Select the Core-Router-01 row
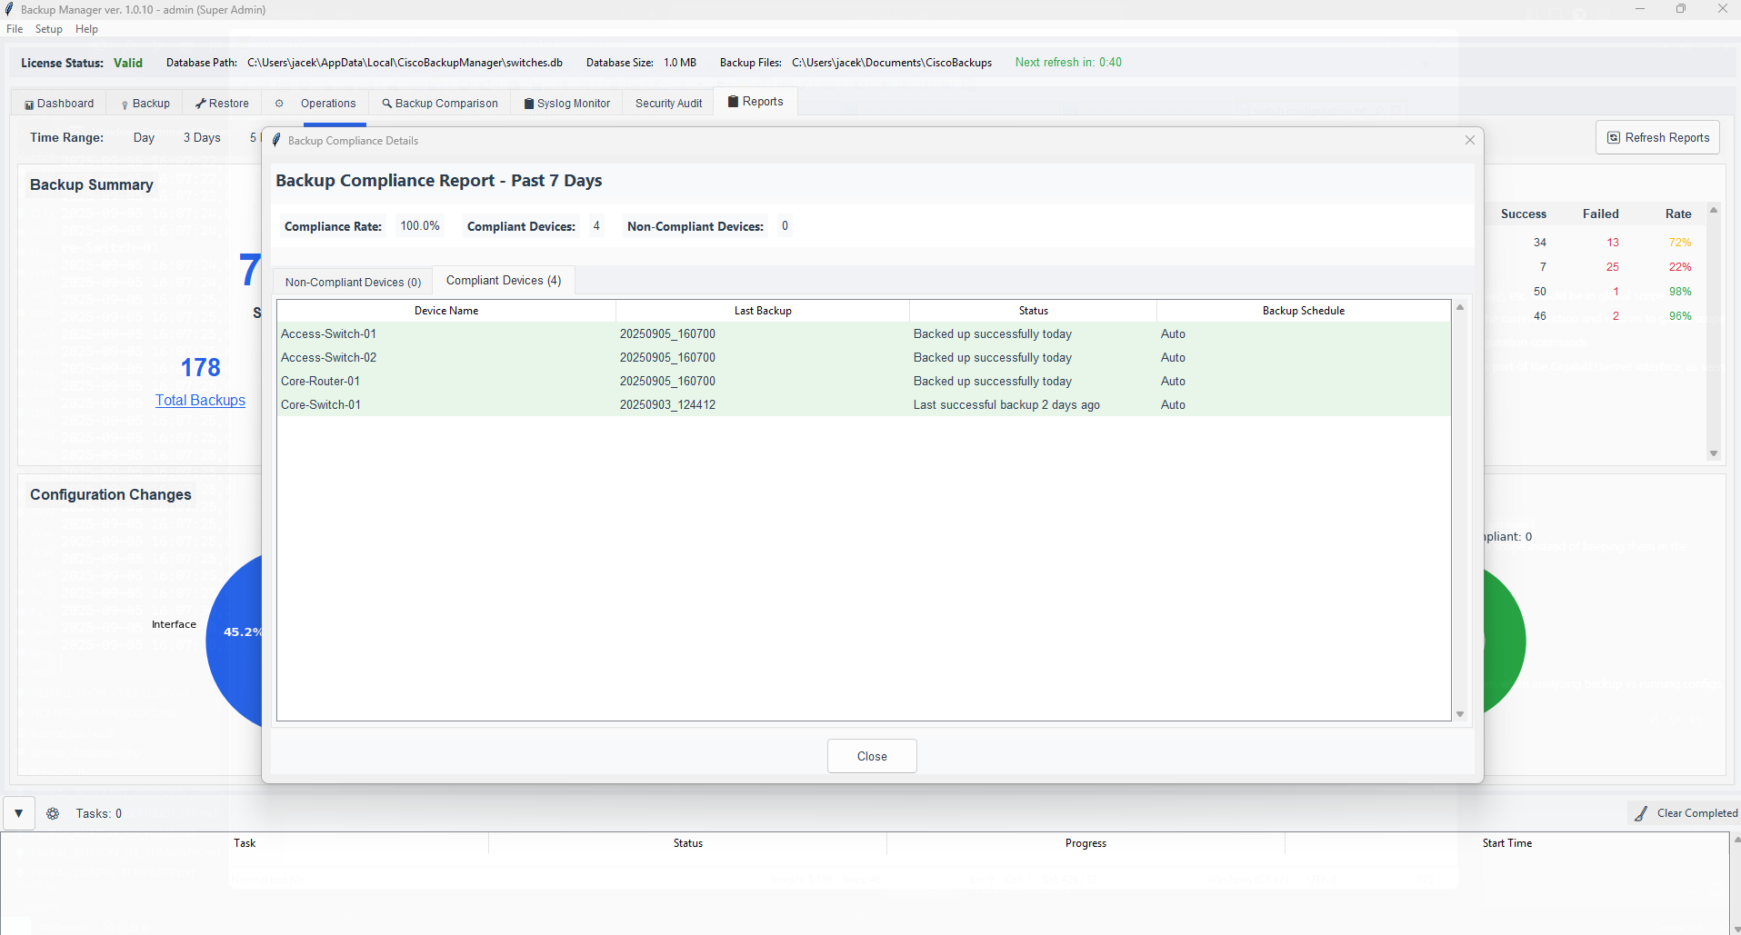 pyautogui.click(x=864, y=381)
